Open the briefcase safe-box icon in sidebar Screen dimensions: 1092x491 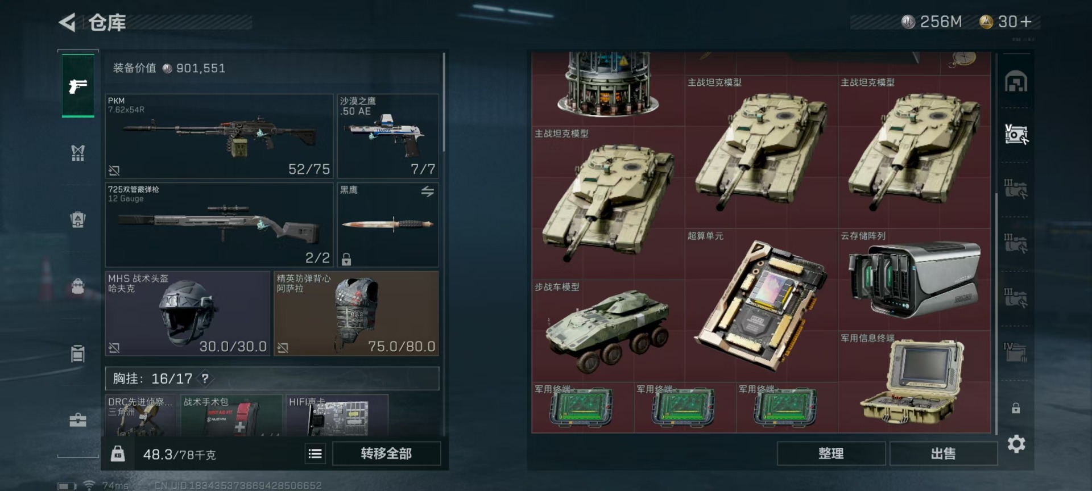(x=78, y=420)
